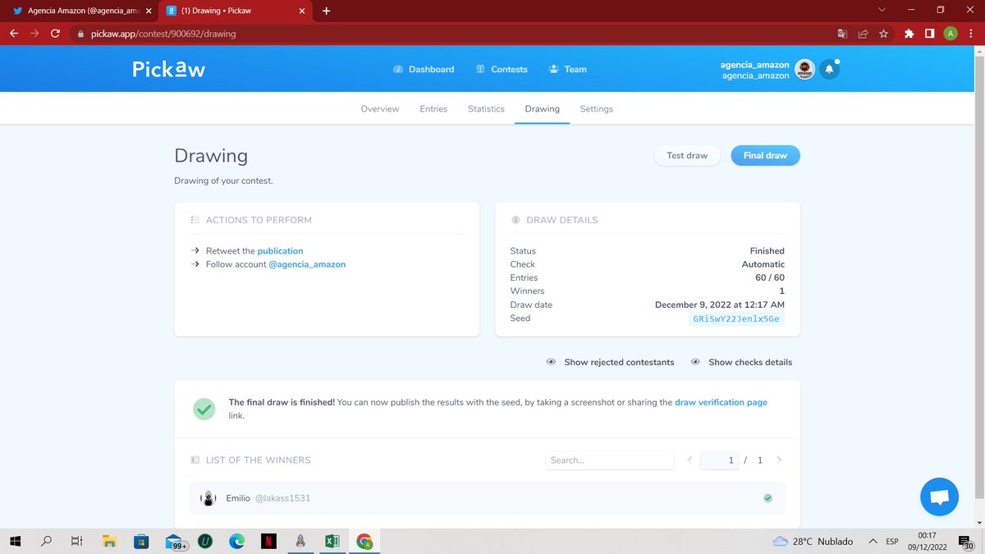Viewport: 985px width, 554px height.
Task: Switch to the Statistics tab
Action: point(486,109)
